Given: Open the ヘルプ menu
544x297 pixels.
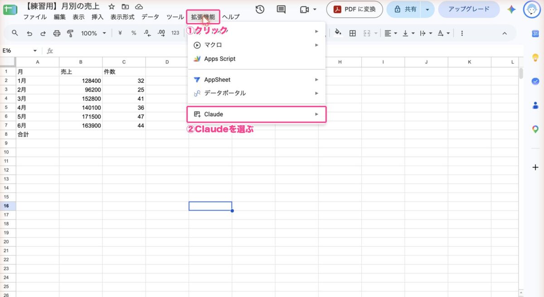Looking at the screenshot, I should click(x=231, y=17).
